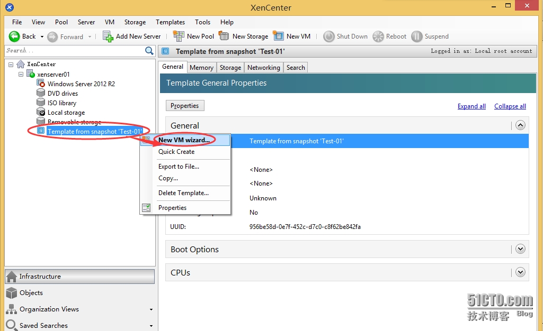Switch to the Memory tab
This screenshot has height=331, width=543.
click(x=201, y=67)
